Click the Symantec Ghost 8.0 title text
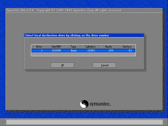The width and height of the screenshot is (168, 126). [x=20, y=10]
